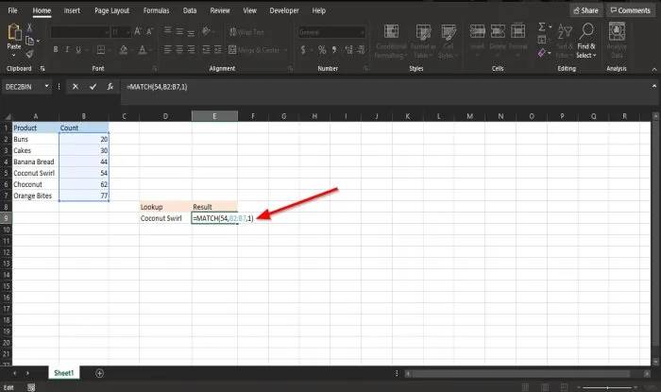The height and width of the screenshot is (392, 661).
Task: Expand the formula bar chevron
Action: [x=653, y=86]
